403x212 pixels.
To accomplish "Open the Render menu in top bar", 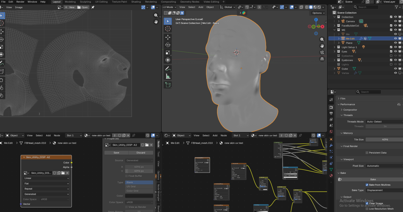I will 20,2.
